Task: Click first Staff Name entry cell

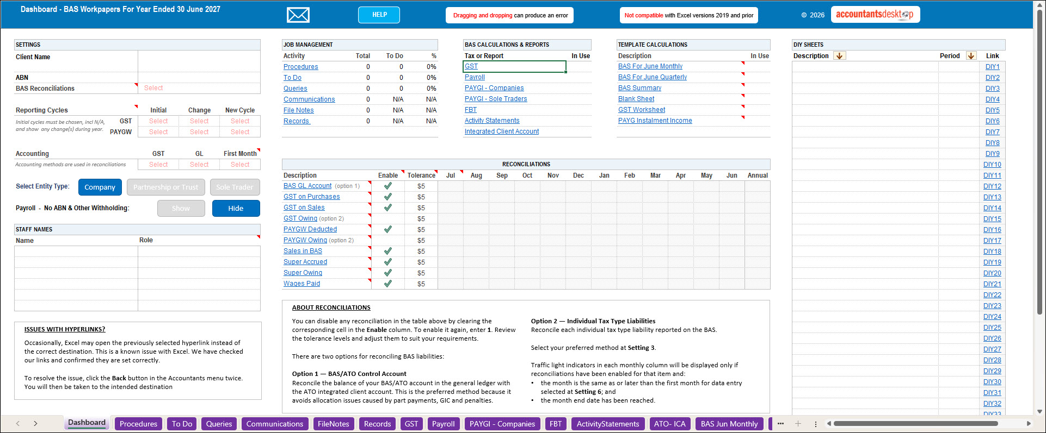Action: pyautogui.click(x=76, y=252)
